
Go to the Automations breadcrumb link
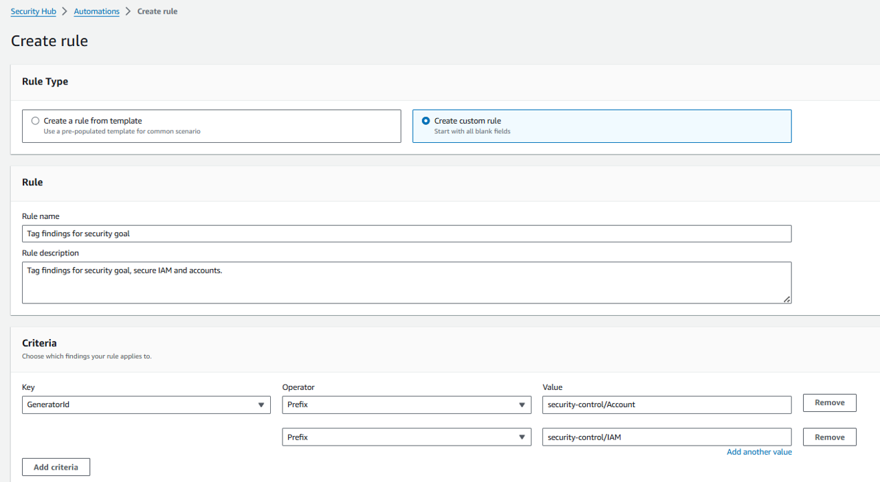click(96, 12)
